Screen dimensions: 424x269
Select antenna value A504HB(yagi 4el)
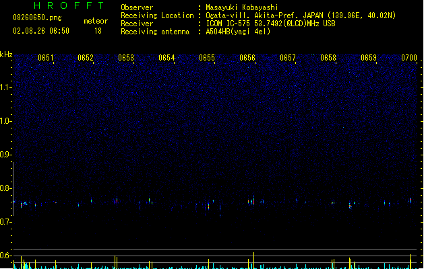(x=238, y=32)
